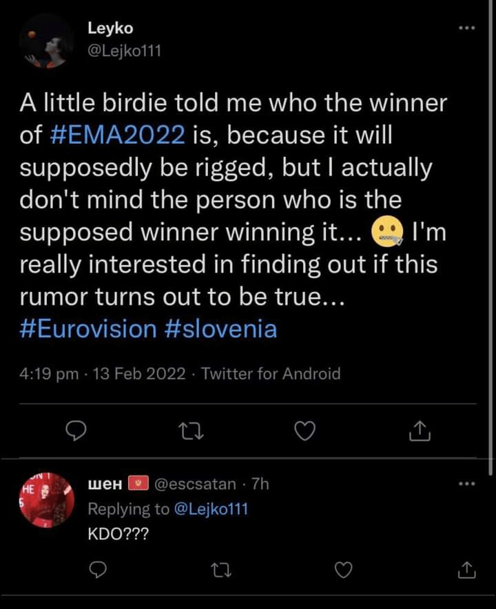Open the #Eurovision hashtag
This screenshot has width=496, height=609.
point(88,328)
